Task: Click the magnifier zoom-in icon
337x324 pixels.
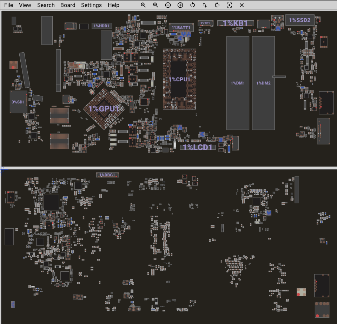Action: pos(156,5)
